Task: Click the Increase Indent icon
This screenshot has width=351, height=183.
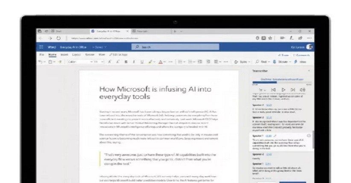Action: tap(208, 62)
